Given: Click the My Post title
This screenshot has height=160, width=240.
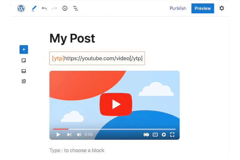Looking at the screenshot, I should pyautogui.click(x=72, y=38).
